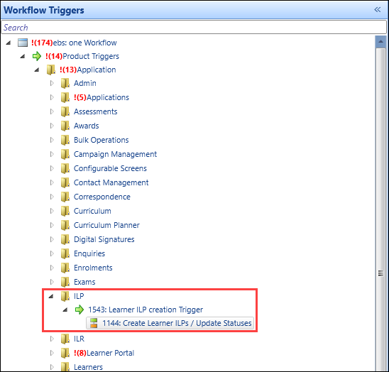Click the Assessments folder icon
This screenshot has width=389, height=372.
65,111
